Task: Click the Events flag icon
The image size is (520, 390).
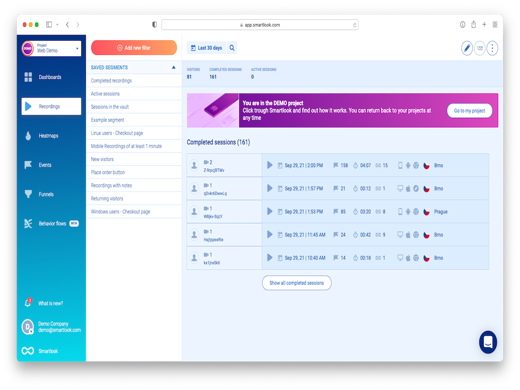Action: pos(28,165)
